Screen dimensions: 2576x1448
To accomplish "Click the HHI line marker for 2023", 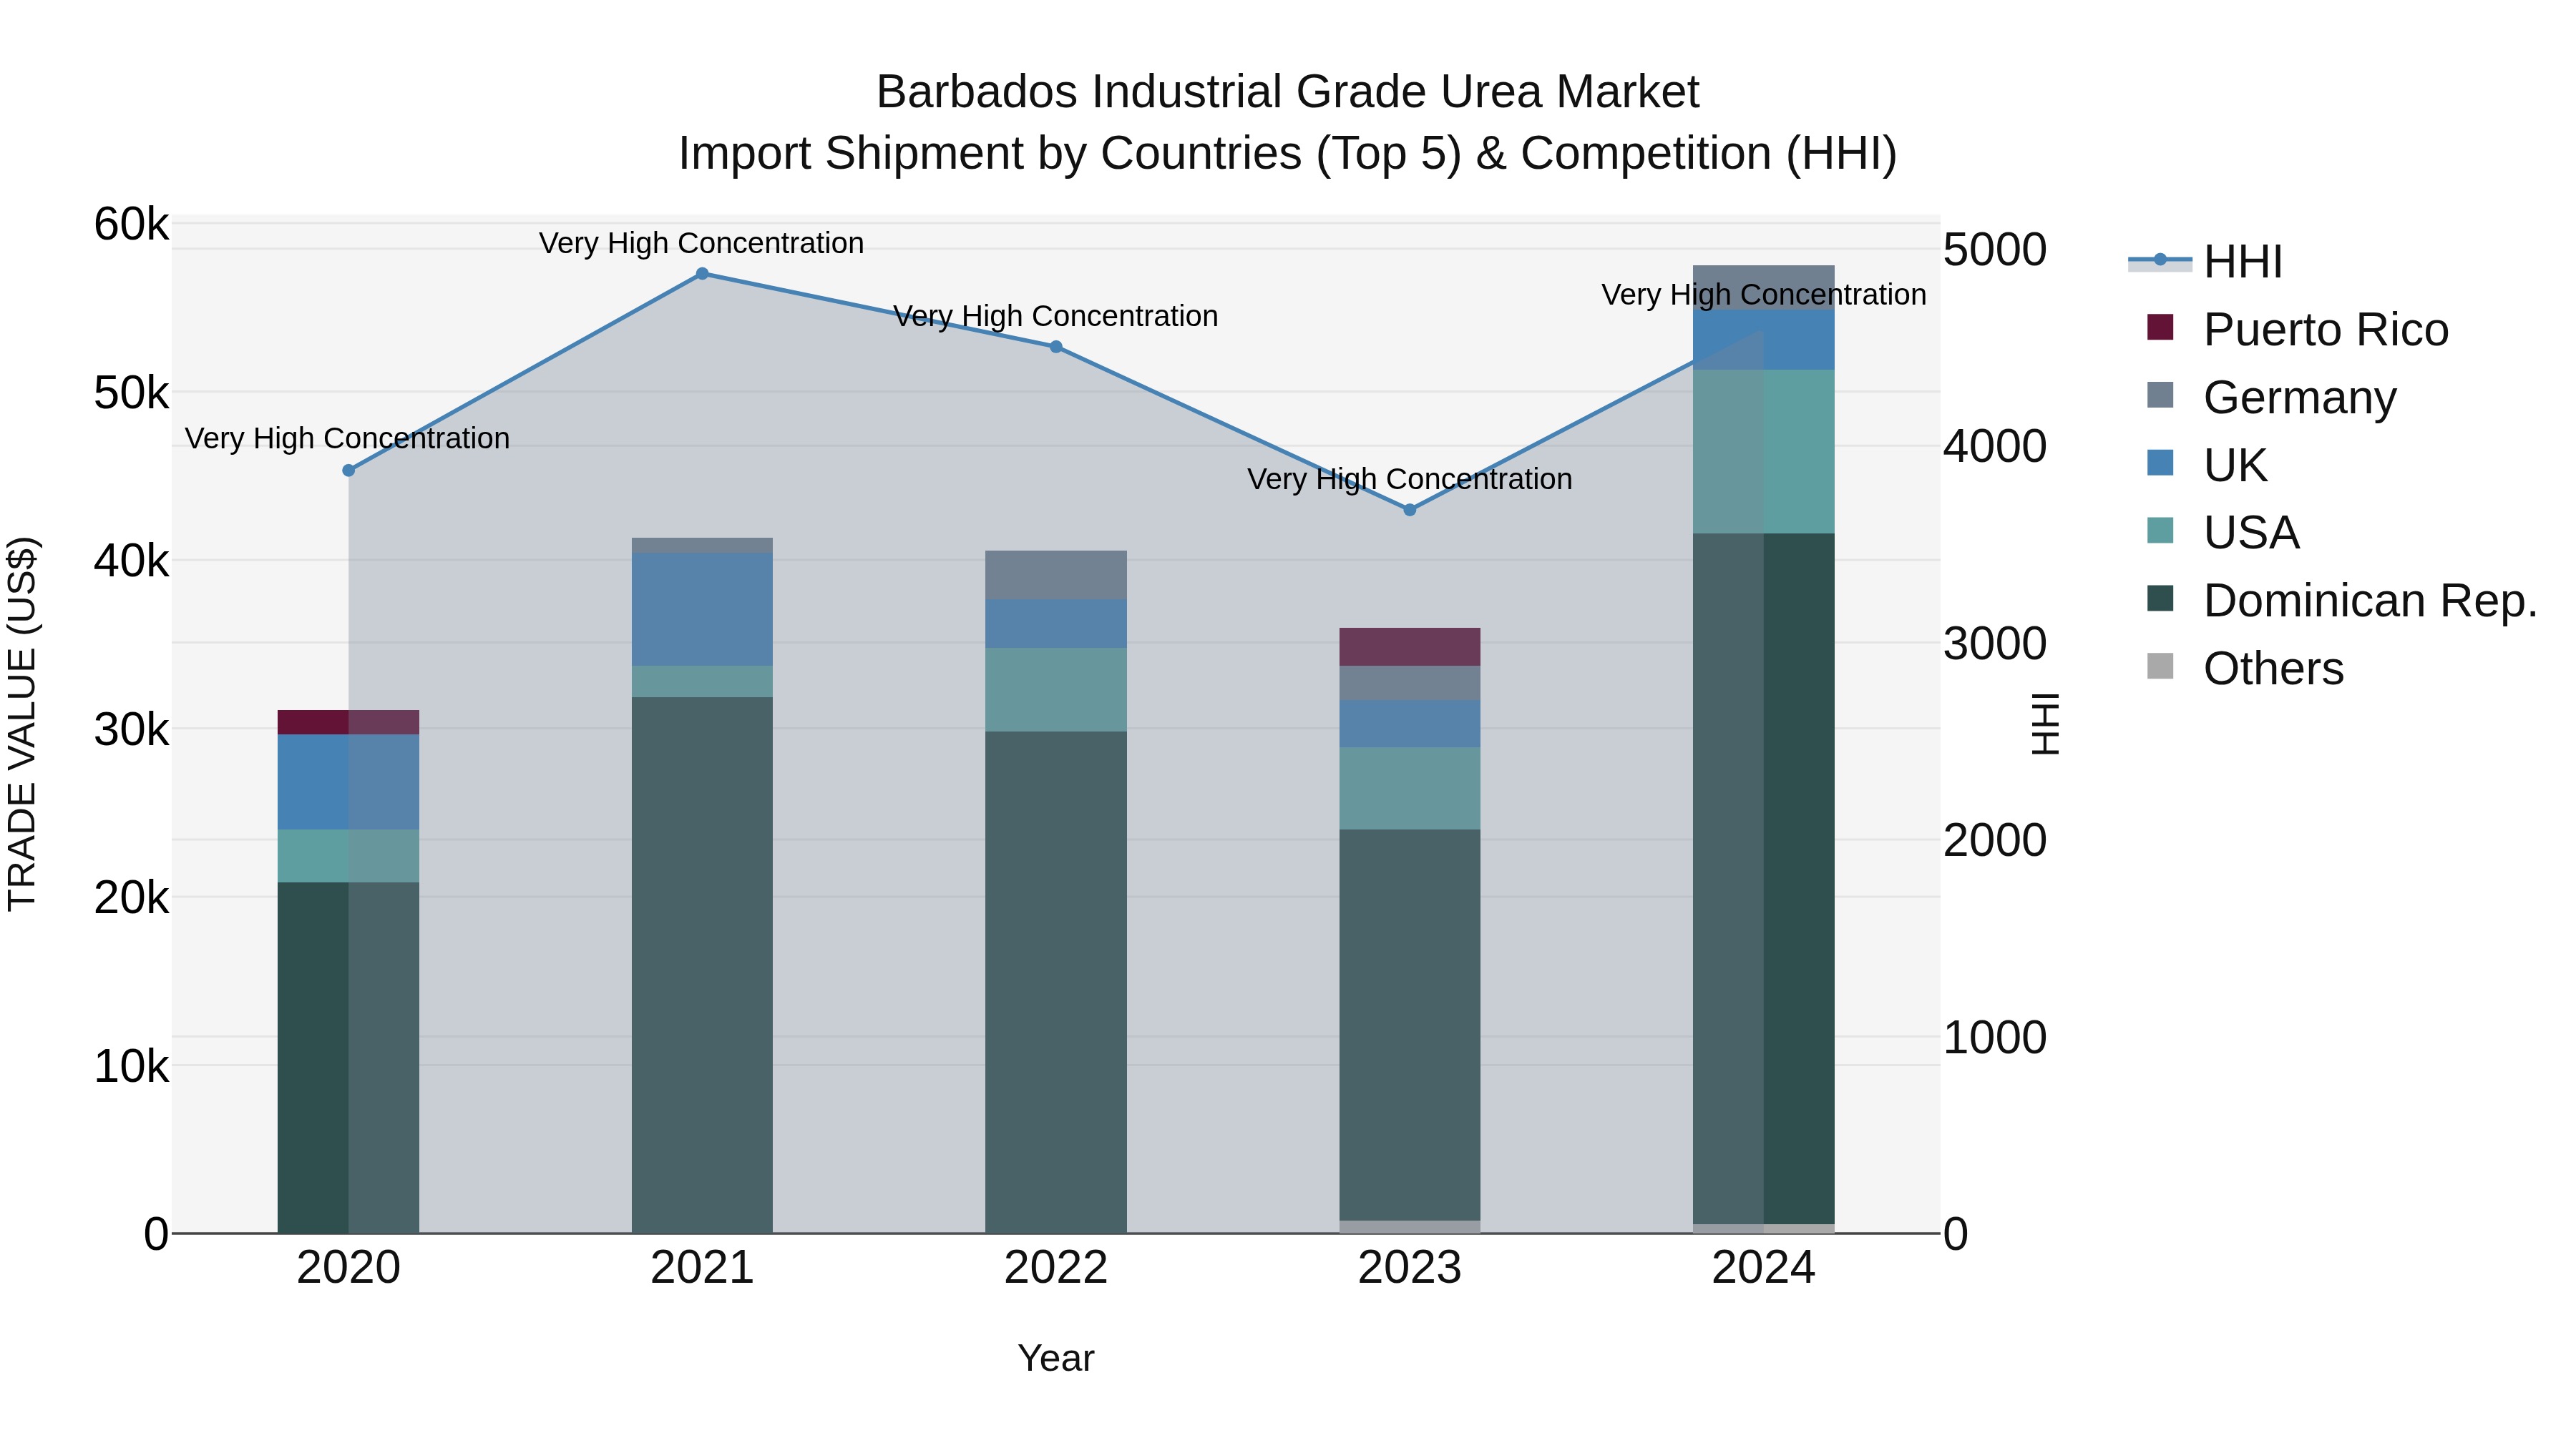I will pyautogui.click(x=1410, y=510).
